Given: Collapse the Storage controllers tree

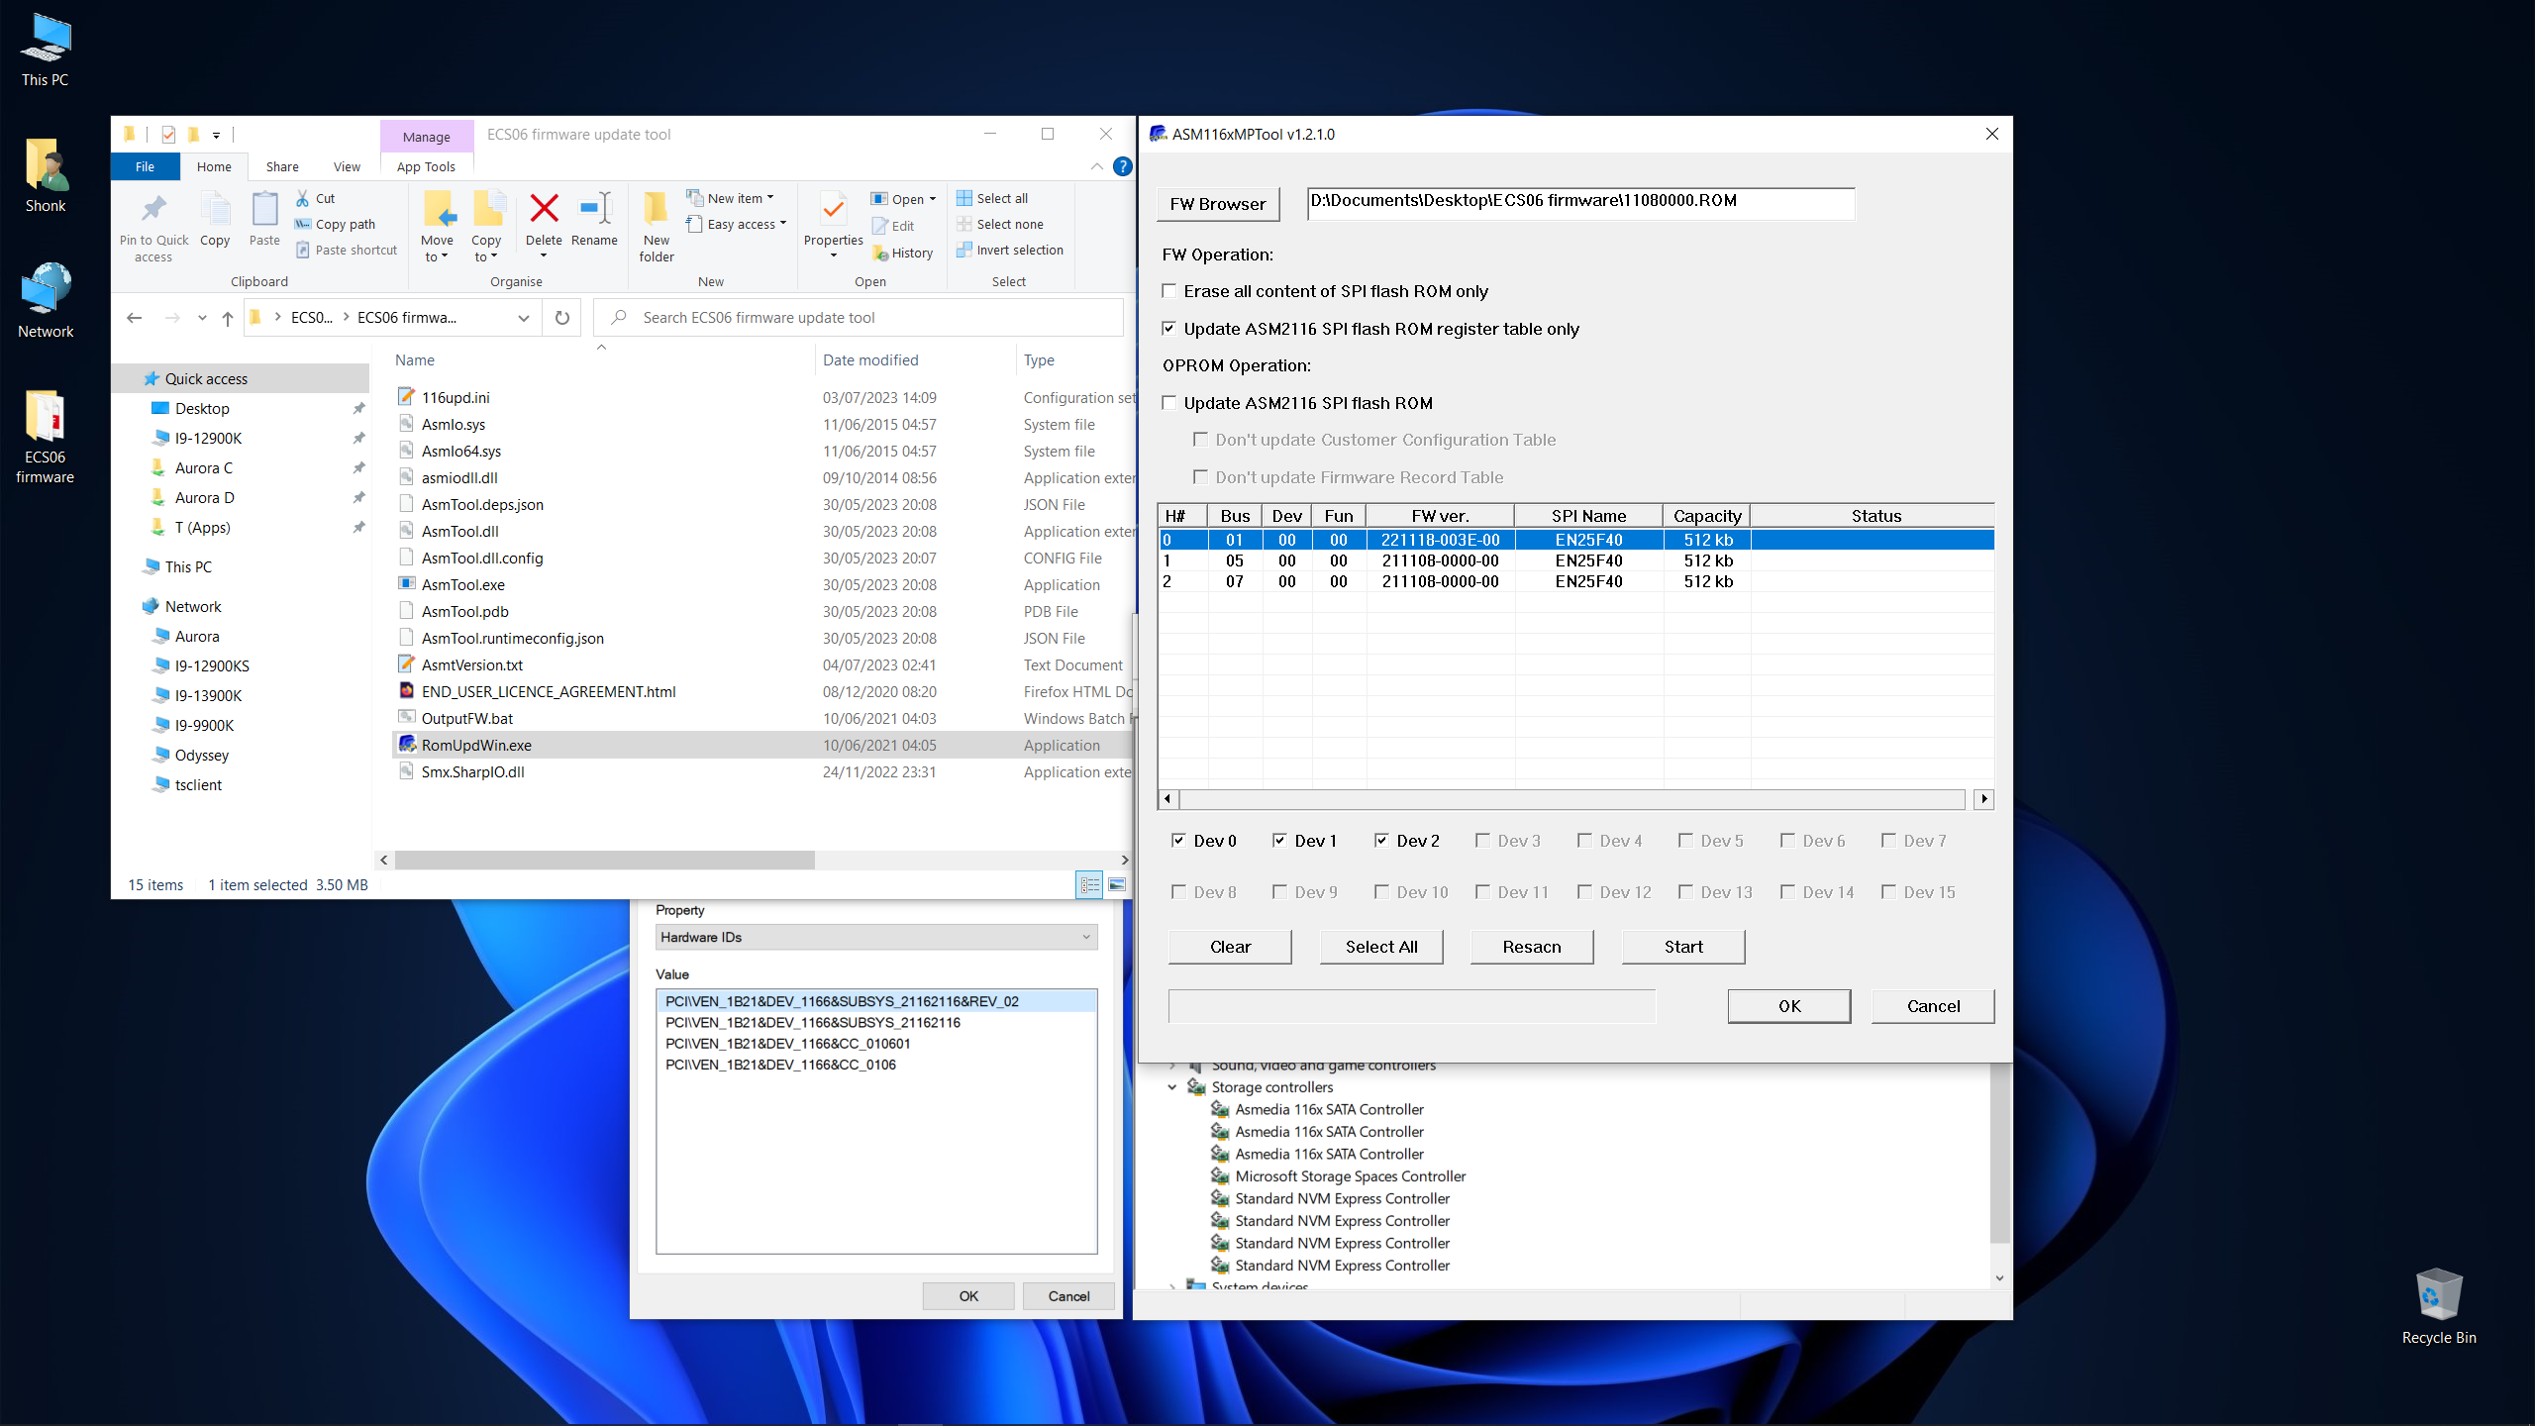Looking at the screenshot, I should pos(1172,1086).
